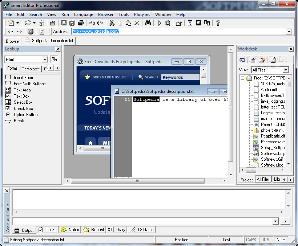The height and width of the screenshot is (246, 298).
Task: Click the Print icon in toolbar
Action: tap(81, 23)
